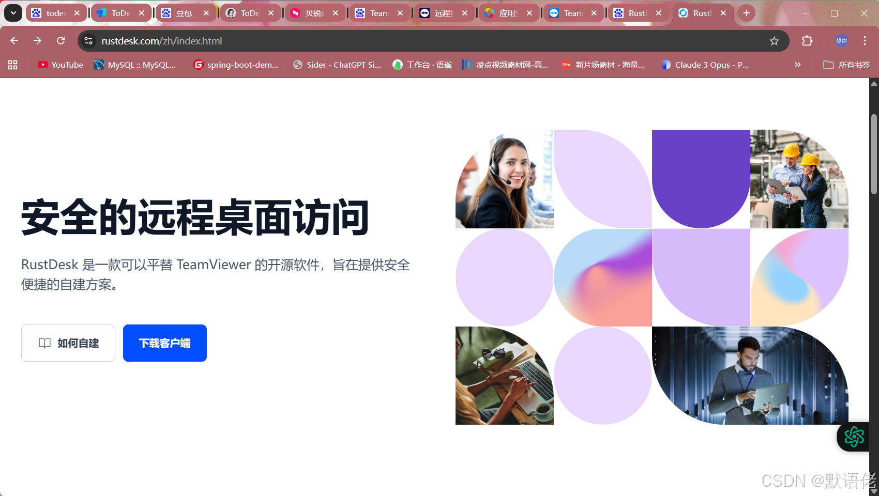The image size is (879, 496).
Task: Close the 贝锐 tab
Action: (336, 13)
